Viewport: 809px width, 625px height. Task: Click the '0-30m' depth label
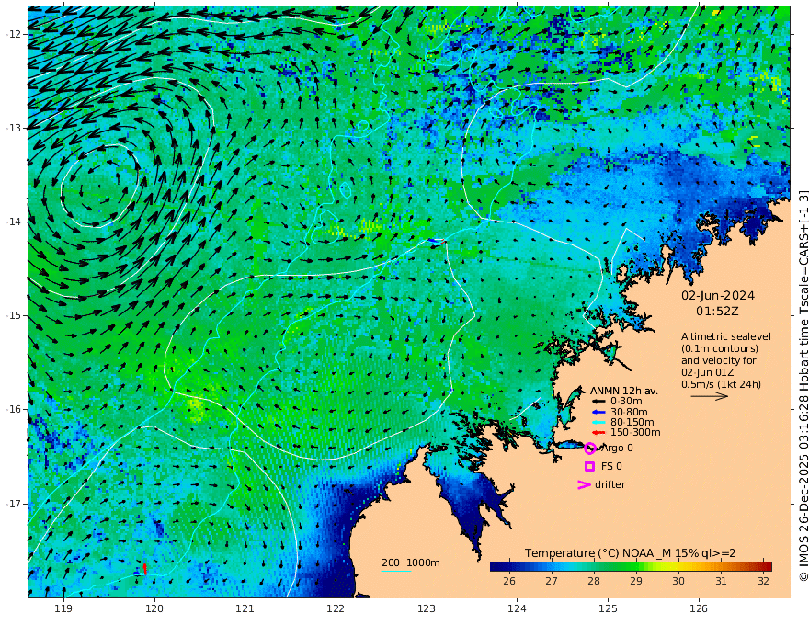click(626, 402)
